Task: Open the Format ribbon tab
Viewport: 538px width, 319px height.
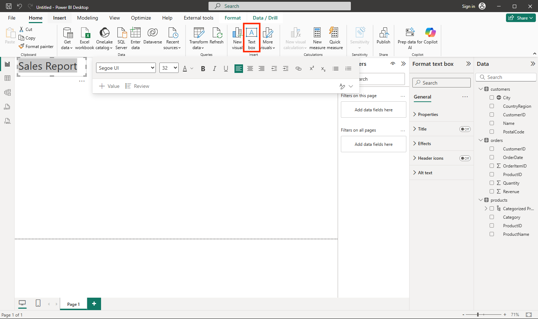Action: [233, 18]
